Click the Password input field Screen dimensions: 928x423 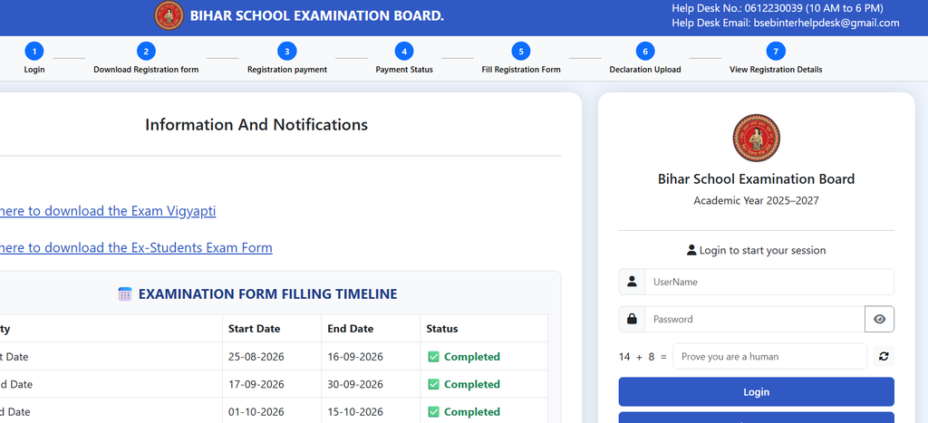coord(755,319)
